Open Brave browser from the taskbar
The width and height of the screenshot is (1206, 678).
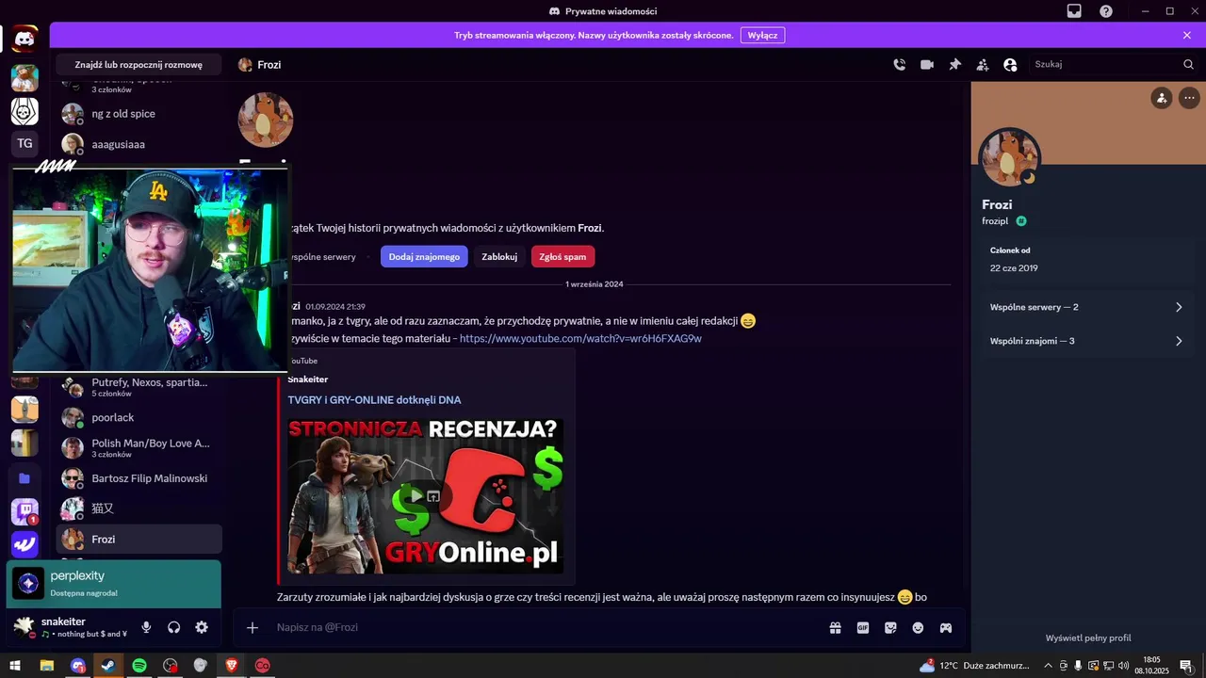232,666
